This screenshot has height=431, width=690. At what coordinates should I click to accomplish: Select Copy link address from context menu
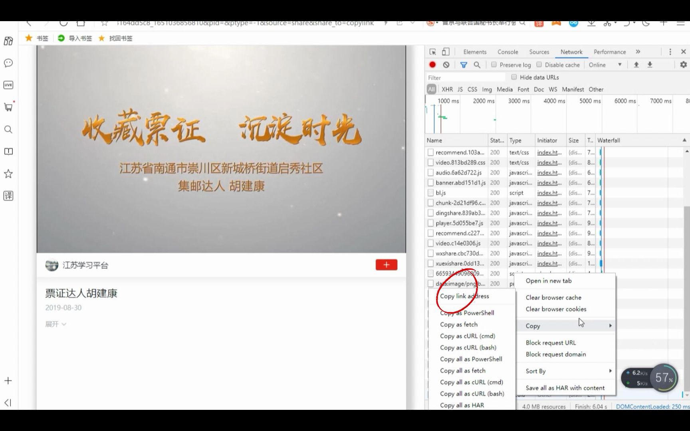(x=464, y=296)
